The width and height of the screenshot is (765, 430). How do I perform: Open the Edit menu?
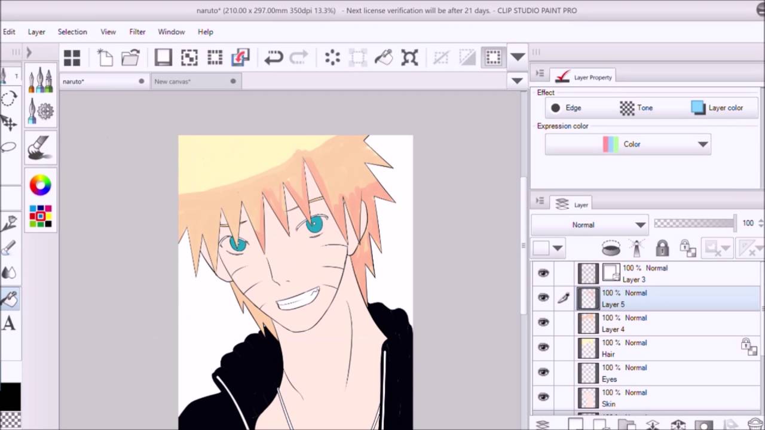9,32
